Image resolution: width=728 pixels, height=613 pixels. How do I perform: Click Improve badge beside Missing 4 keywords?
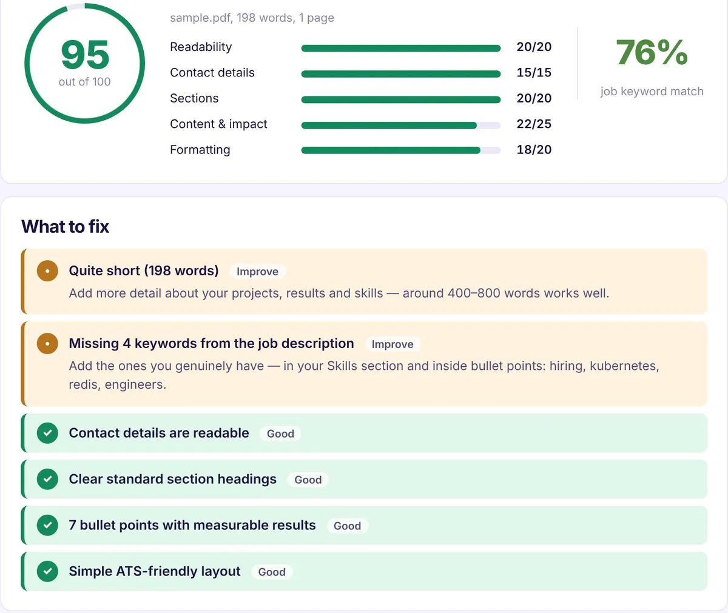[x=393, y=344]
